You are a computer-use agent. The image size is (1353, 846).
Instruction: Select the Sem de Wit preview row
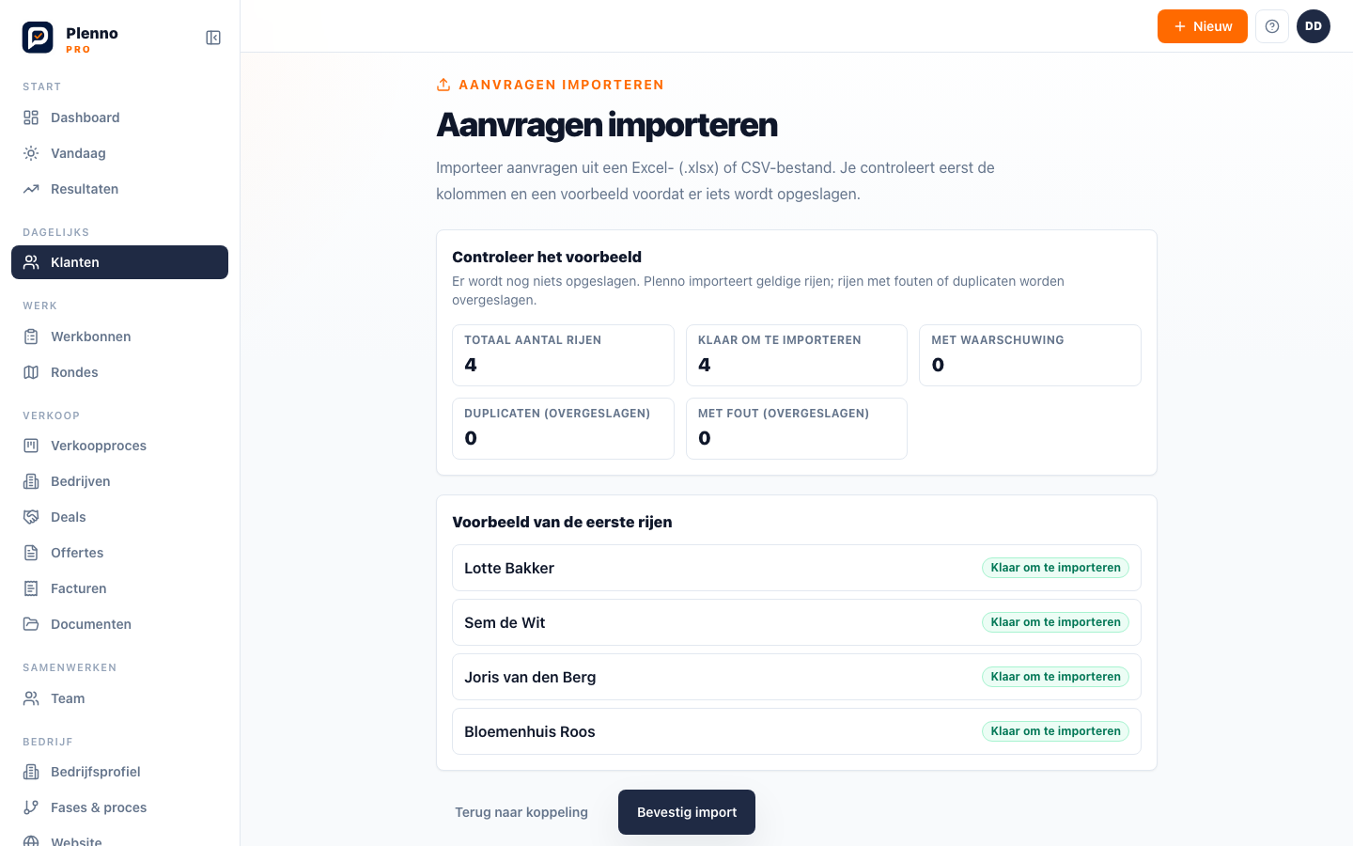(x=797, y=622)
